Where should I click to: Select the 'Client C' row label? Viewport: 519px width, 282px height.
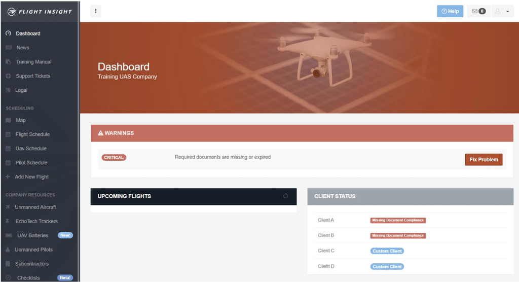pos(326,251)
